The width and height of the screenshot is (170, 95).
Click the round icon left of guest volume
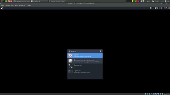pos(151,8)
